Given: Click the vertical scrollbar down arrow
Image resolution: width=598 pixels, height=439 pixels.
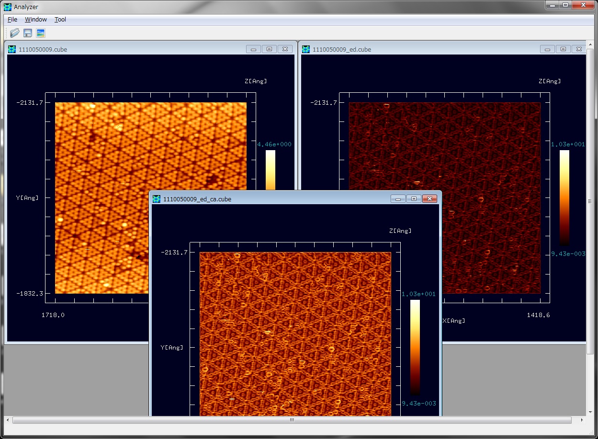Looking at the screenshot, I should coord(590,412).
